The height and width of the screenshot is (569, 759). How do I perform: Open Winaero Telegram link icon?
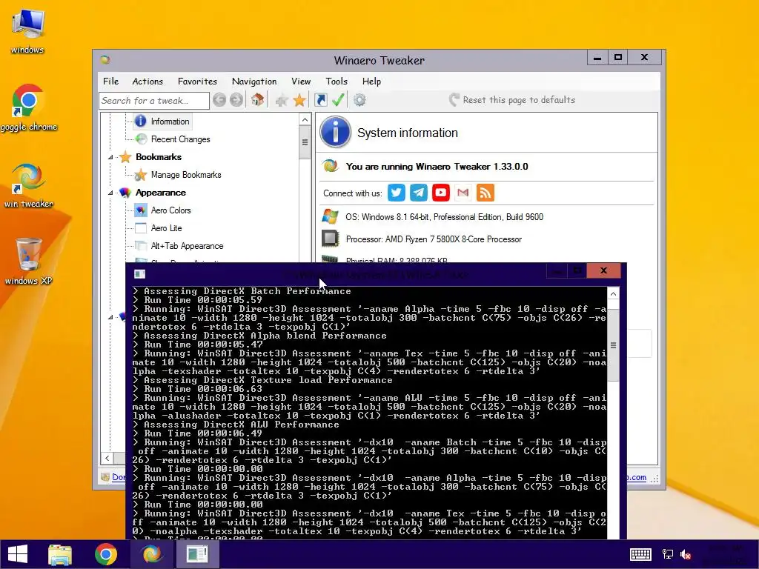pos(419,193)
